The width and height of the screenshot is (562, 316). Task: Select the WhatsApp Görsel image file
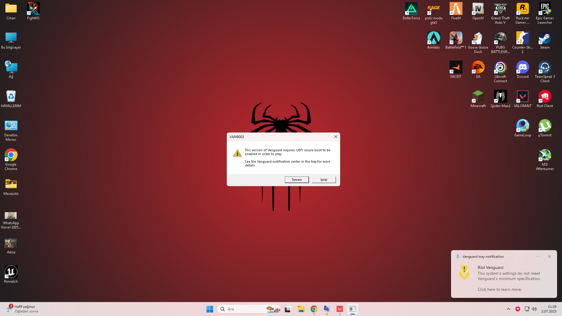[x=11, y=220]
